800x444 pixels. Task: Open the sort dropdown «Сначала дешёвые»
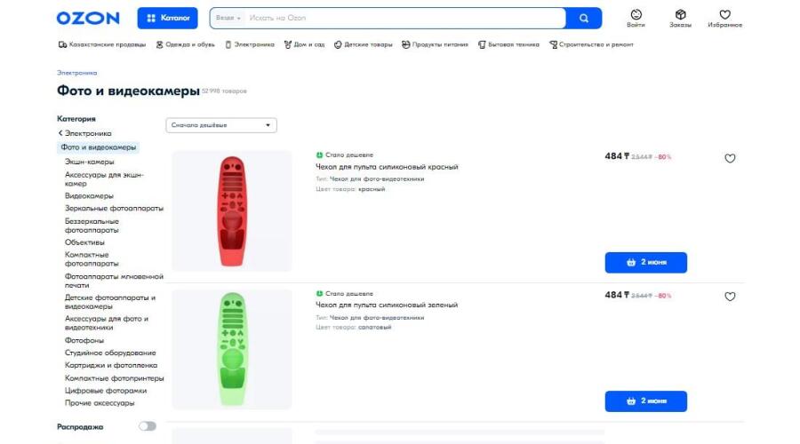(x=220, y=125)
